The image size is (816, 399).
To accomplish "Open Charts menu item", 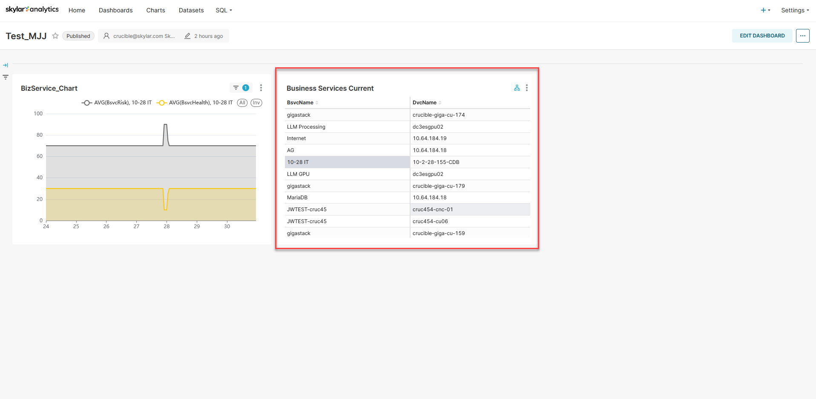I will click(155, 10).
